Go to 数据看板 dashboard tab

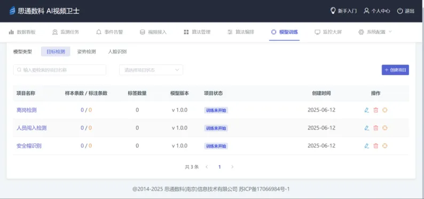click(x=22, y=32)
